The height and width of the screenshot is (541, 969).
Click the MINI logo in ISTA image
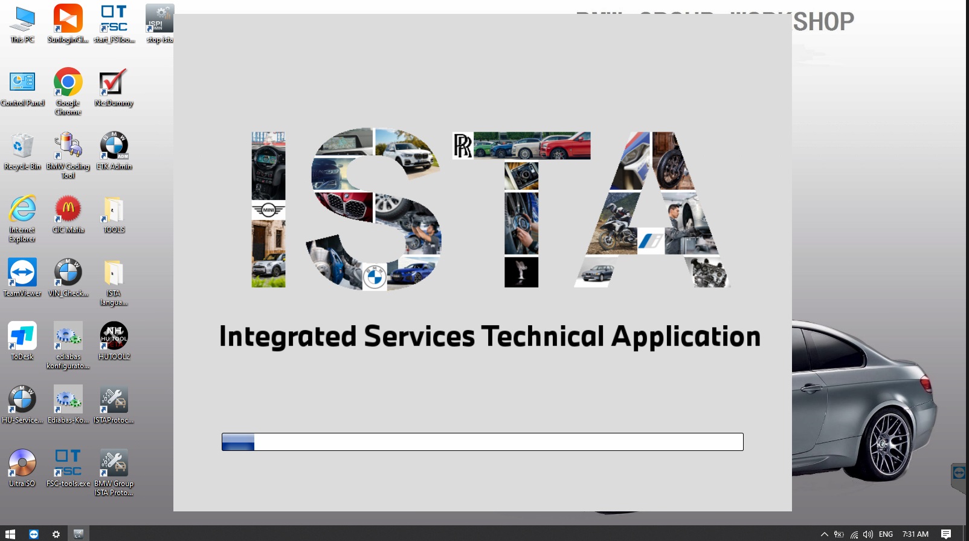point(268,210)
